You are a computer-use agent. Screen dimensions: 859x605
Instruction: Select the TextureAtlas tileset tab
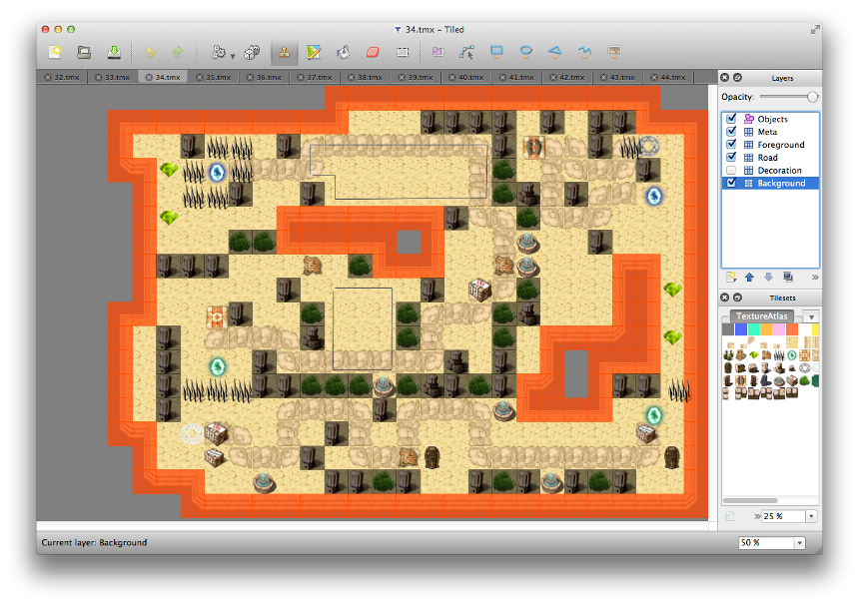[x=761, y=315]
